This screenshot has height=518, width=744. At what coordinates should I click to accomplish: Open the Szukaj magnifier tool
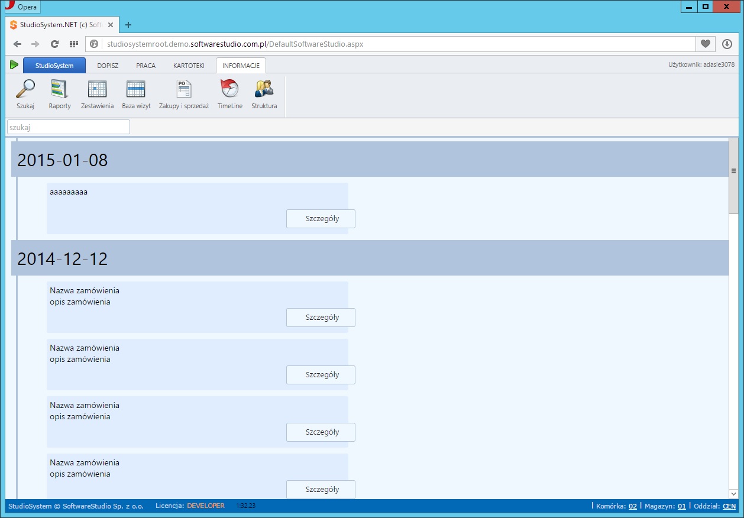coord(25,94)
